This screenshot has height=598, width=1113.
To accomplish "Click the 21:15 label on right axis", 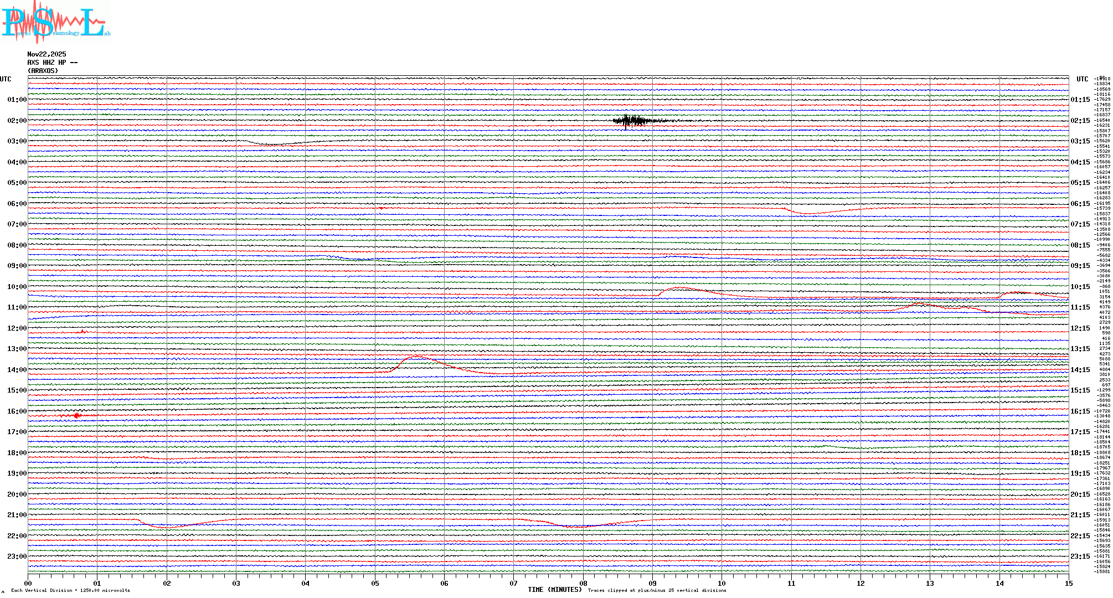I will coord(1080,515).
